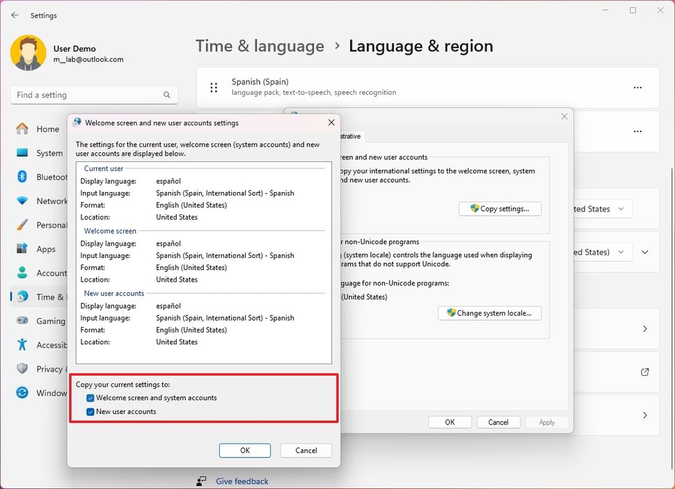Click the Time & language breadcrumb

[x=260, y=46]
